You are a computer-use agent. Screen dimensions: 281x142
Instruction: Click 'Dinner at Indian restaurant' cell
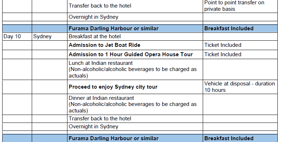[x=135, y=104]
